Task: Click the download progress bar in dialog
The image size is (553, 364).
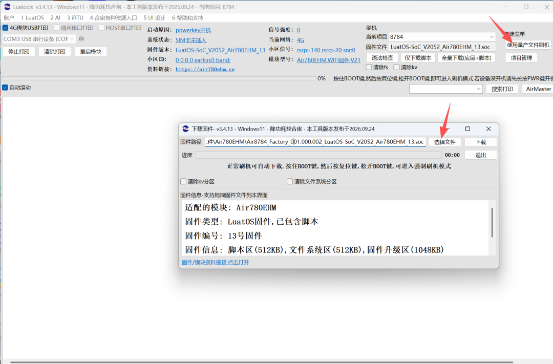Action: [319, 155]
